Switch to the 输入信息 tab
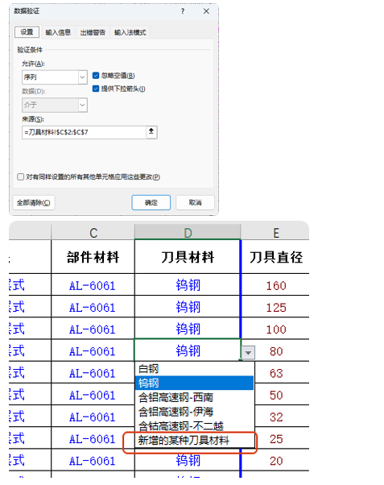Image resolution: width=384 pixels, height=485 pixels. point(58,32)
